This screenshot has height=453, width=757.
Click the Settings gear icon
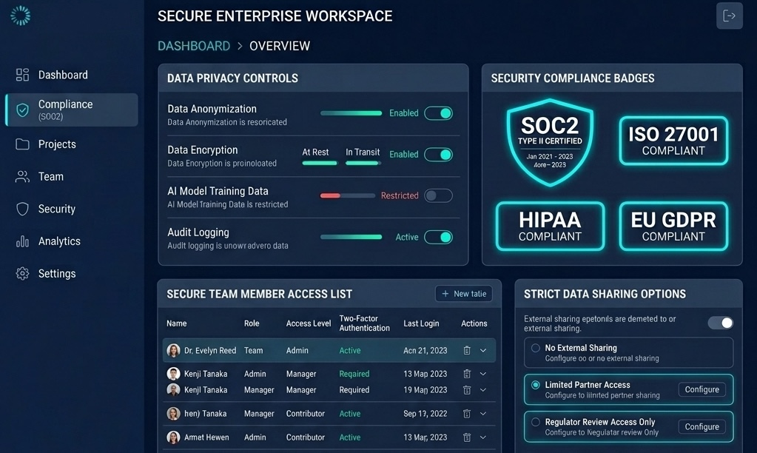22,273
